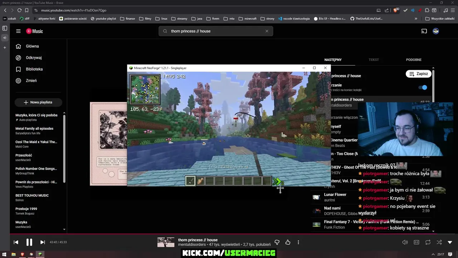Like the song with thumbs up
The height and width of the screenshot is (258, 458).
click(x=288, y=242)
